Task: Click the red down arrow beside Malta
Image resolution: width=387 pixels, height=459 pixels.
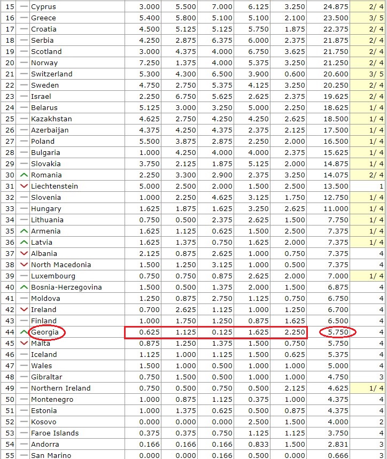Action: tap(24, 344)
